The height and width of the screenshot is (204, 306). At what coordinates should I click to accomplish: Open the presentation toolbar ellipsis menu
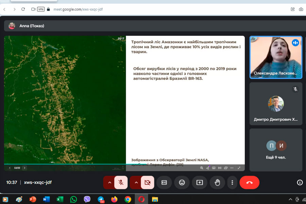pos(232,168)
